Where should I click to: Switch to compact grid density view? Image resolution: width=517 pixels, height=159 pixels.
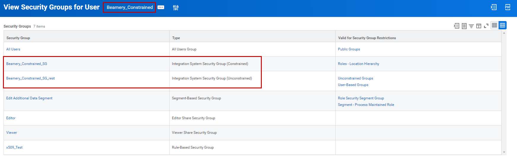494,25
